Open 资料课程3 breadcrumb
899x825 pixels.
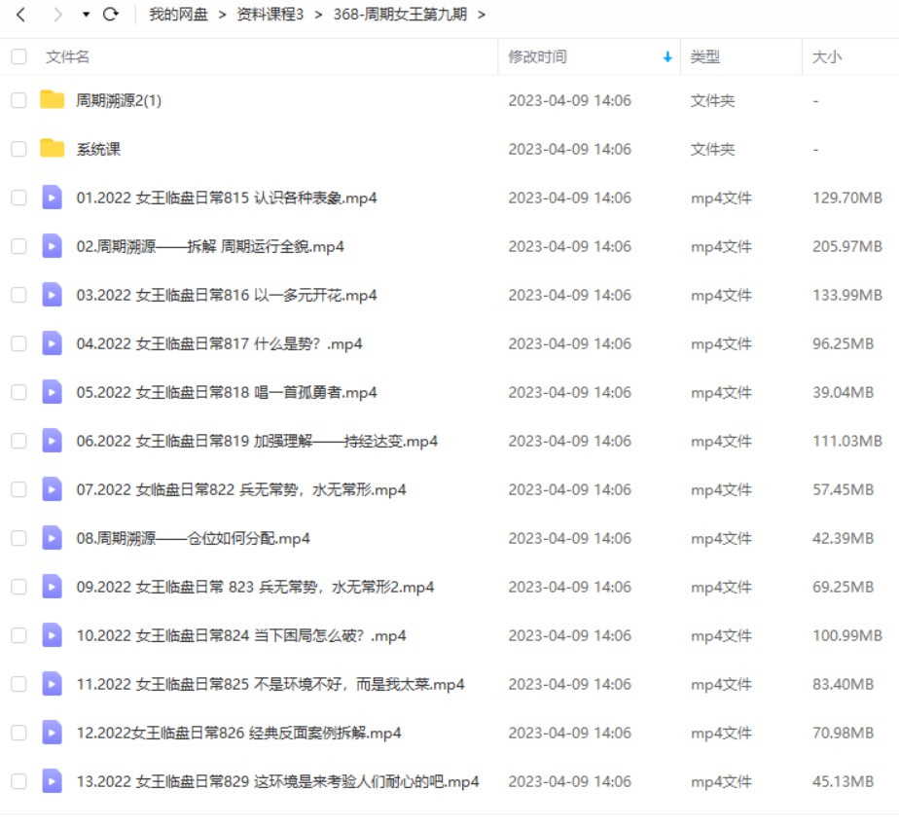270,15
